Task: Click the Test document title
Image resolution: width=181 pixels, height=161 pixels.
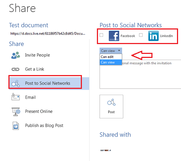Action: [x=29, y=25]
